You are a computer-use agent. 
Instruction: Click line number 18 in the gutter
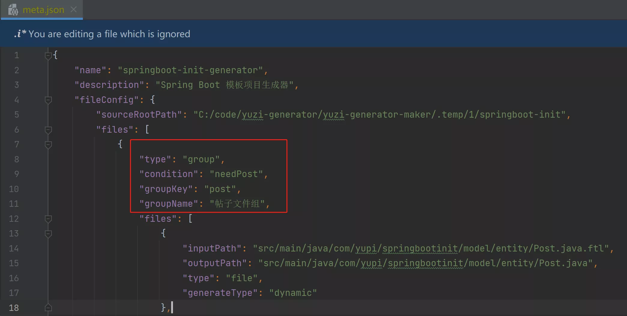[14, 308]
